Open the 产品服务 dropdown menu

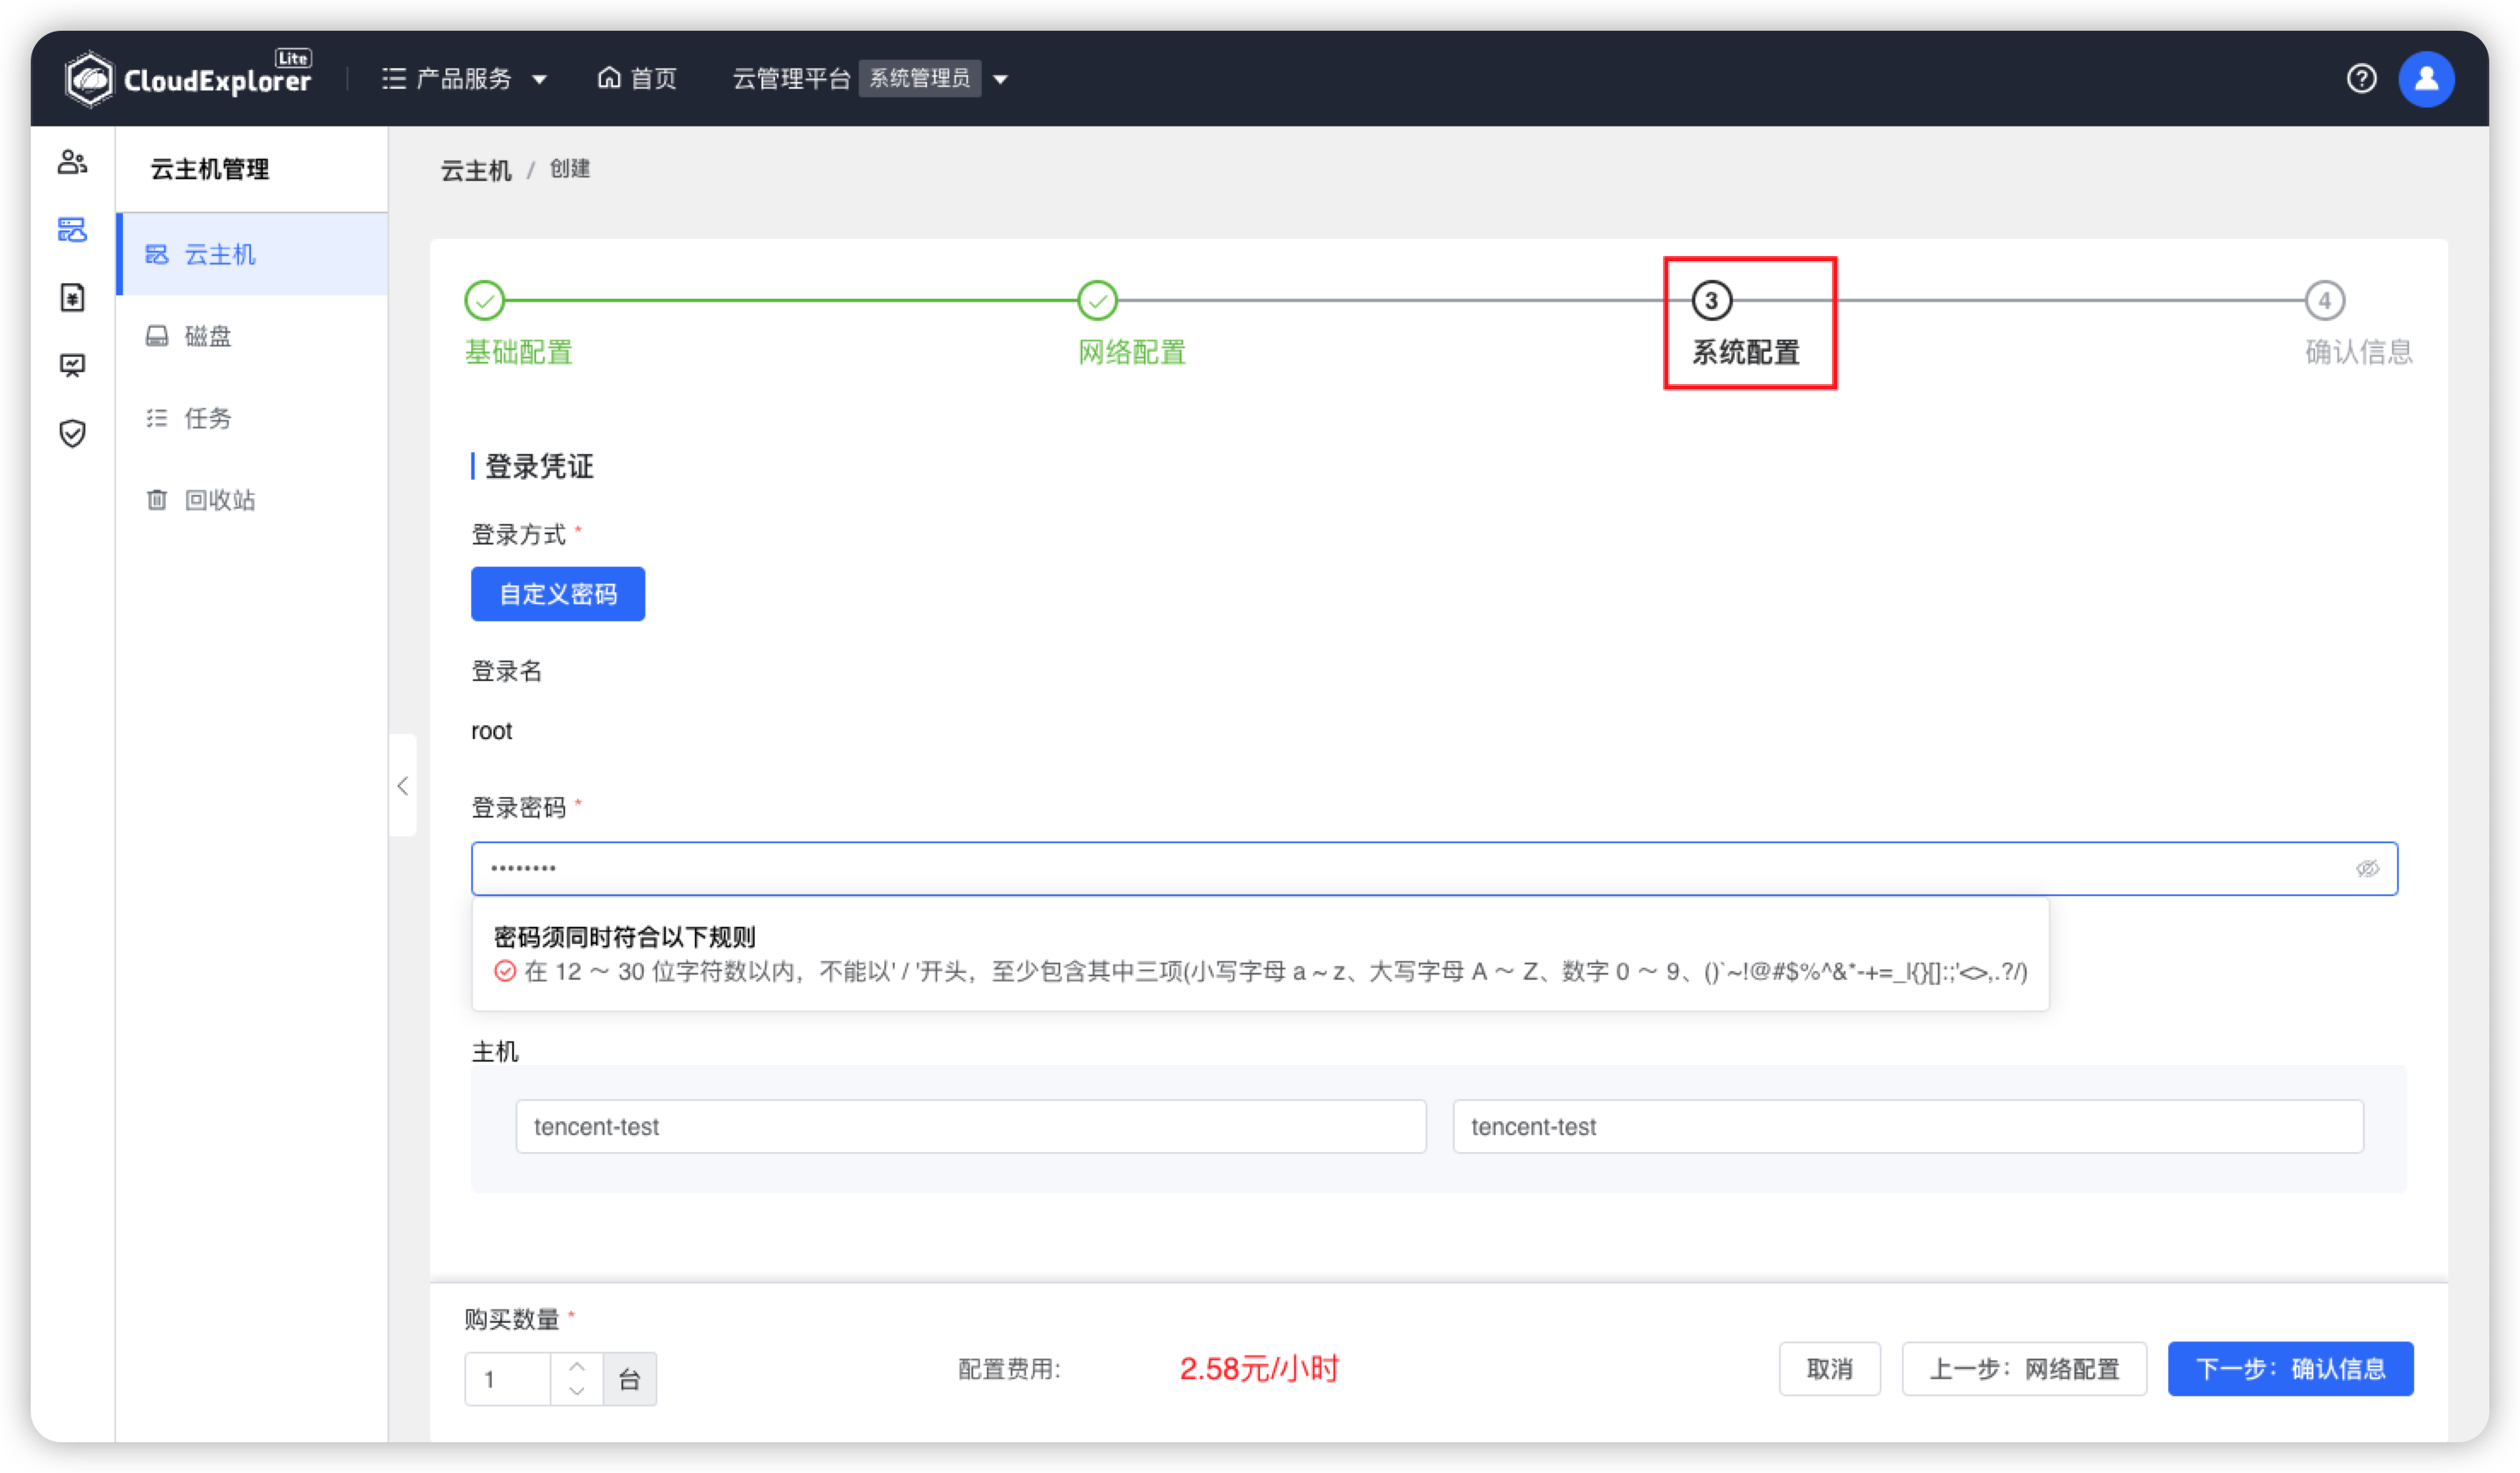[x=464, y=77]
